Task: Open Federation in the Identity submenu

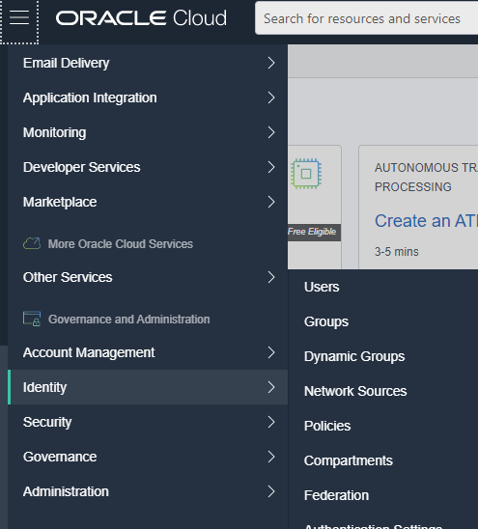Action: (x=336, y=495)
